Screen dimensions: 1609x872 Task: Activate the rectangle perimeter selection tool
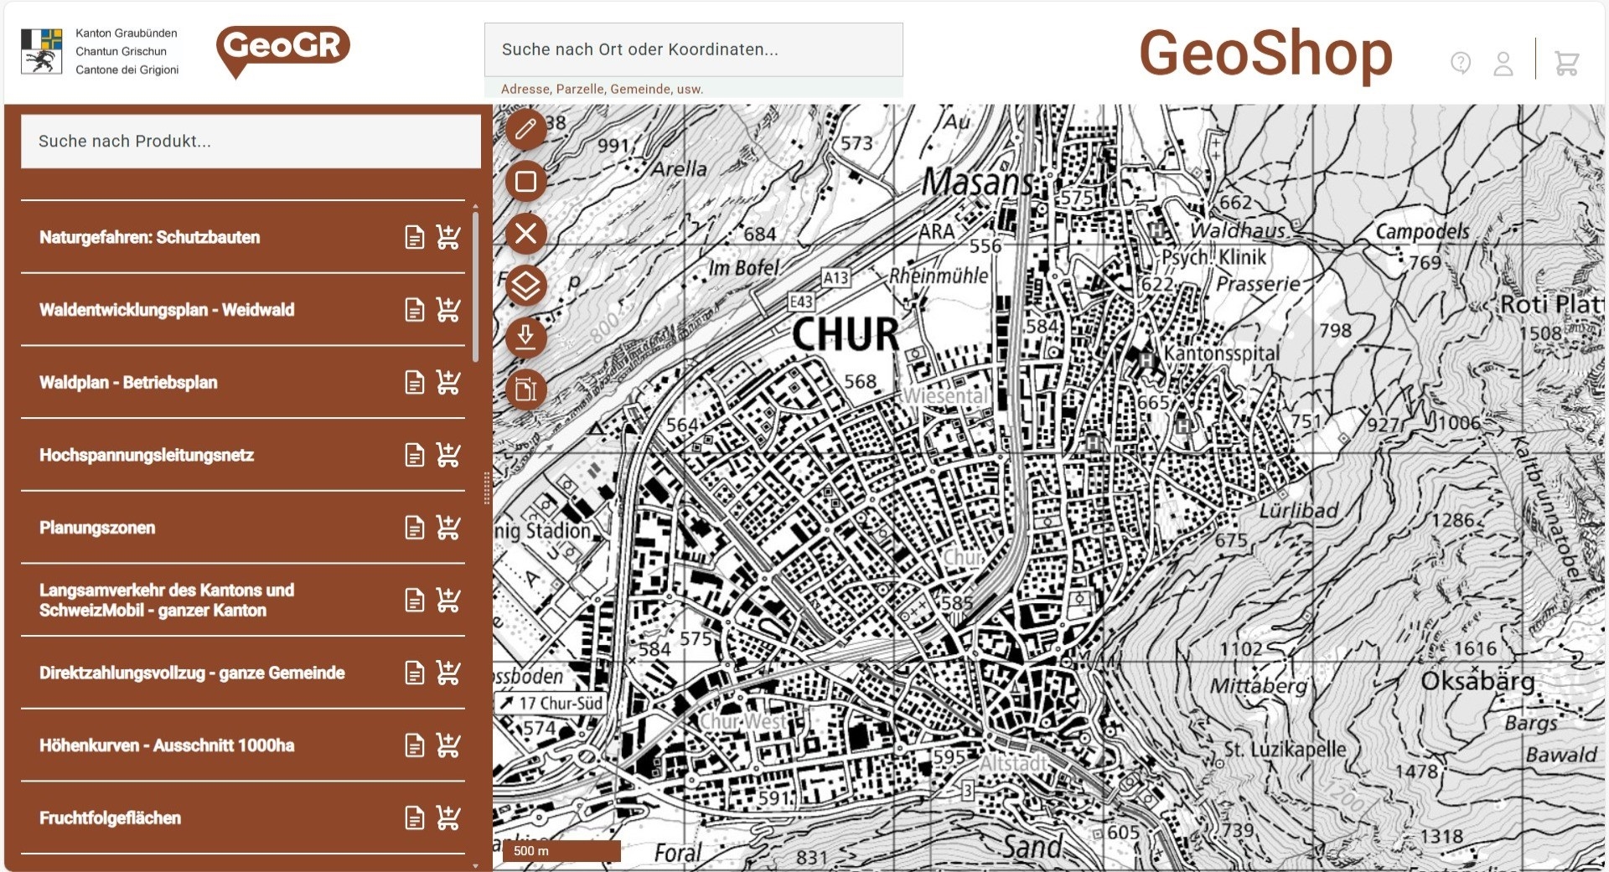525,182
